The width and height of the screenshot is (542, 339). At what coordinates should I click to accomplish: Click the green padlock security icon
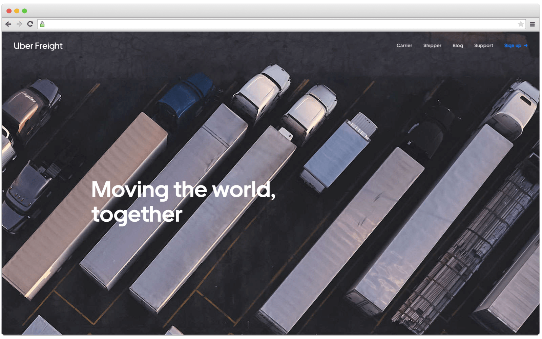click(42, 24)
